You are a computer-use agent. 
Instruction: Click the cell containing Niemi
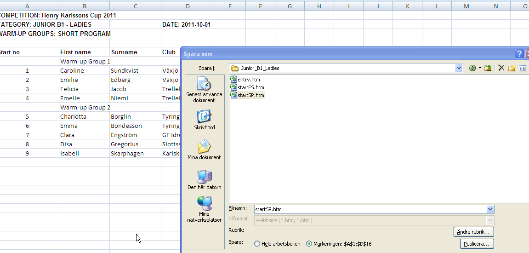coord(135,98)
